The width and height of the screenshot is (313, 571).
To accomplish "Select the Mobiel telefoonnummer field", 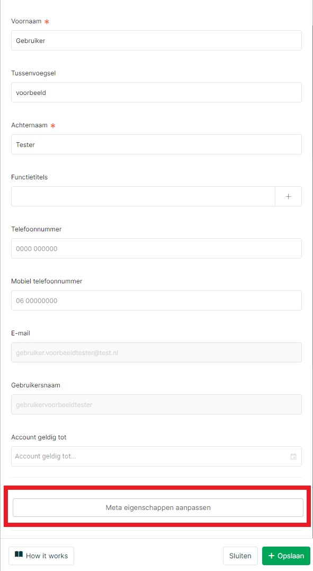I will point(156,300).
